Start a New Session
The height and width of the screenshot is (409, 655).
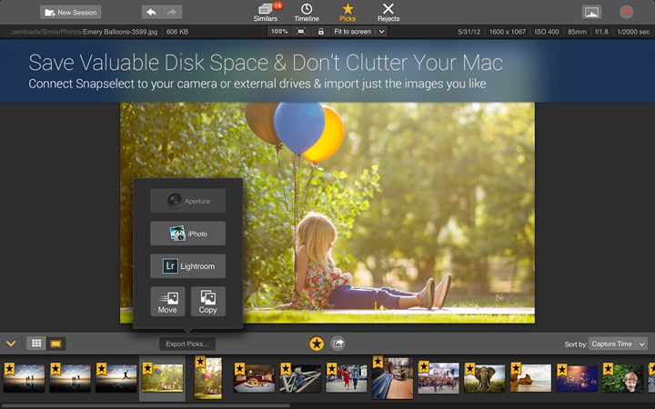tap(71, 12)
